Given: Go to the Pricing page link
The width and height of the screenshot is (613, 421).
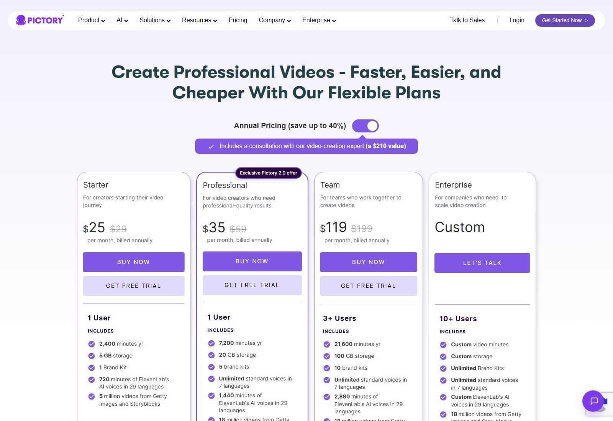Looking at the screenshot, I should pyautogui.click(x=238, y=20).
